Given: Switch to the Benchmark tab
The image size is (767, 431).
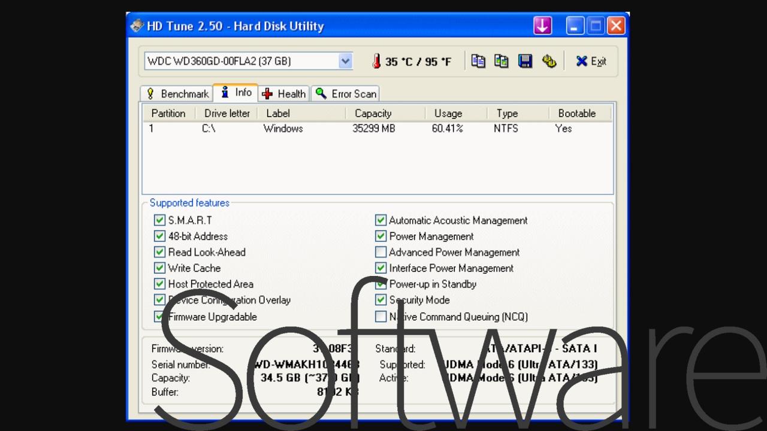Looking at the screenshot, I should coord(177,94).
